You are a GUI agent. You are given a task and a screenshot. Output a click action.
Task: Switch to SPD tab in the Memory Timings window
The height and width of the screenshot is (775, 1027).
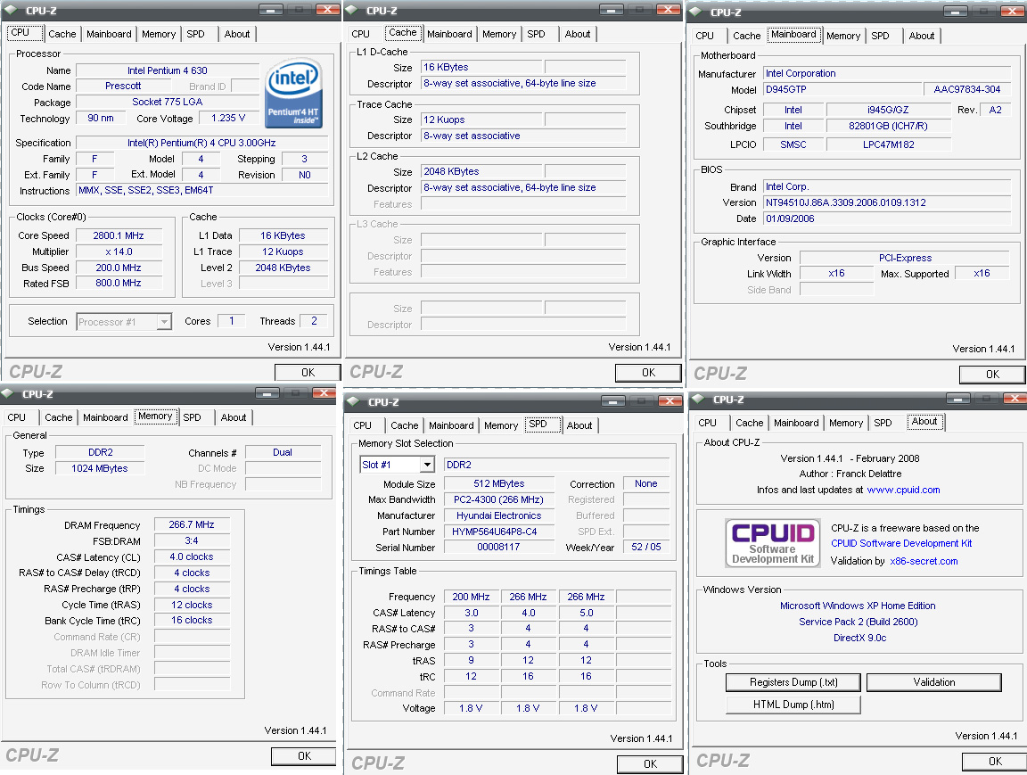click(192, 417)
